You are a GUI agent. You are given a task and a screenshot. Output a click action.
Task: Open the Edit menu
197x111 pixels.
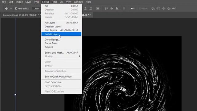coord(11,2)
